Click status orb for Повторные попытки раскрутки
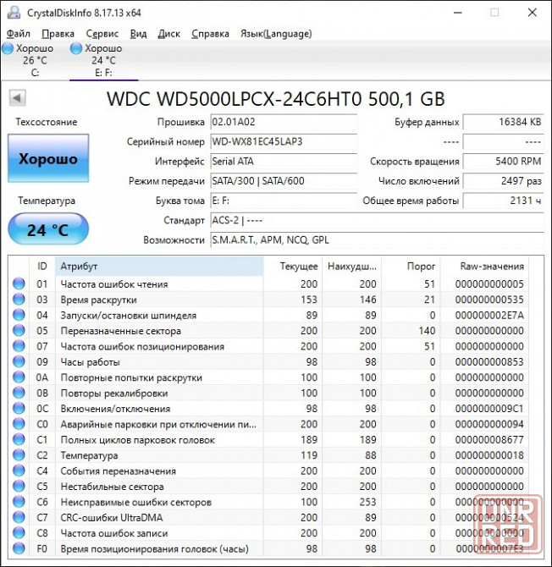 pos(19,377)
